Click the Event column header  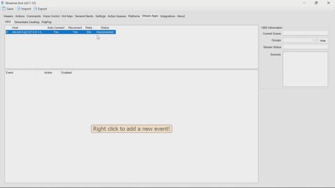[9, 73]
